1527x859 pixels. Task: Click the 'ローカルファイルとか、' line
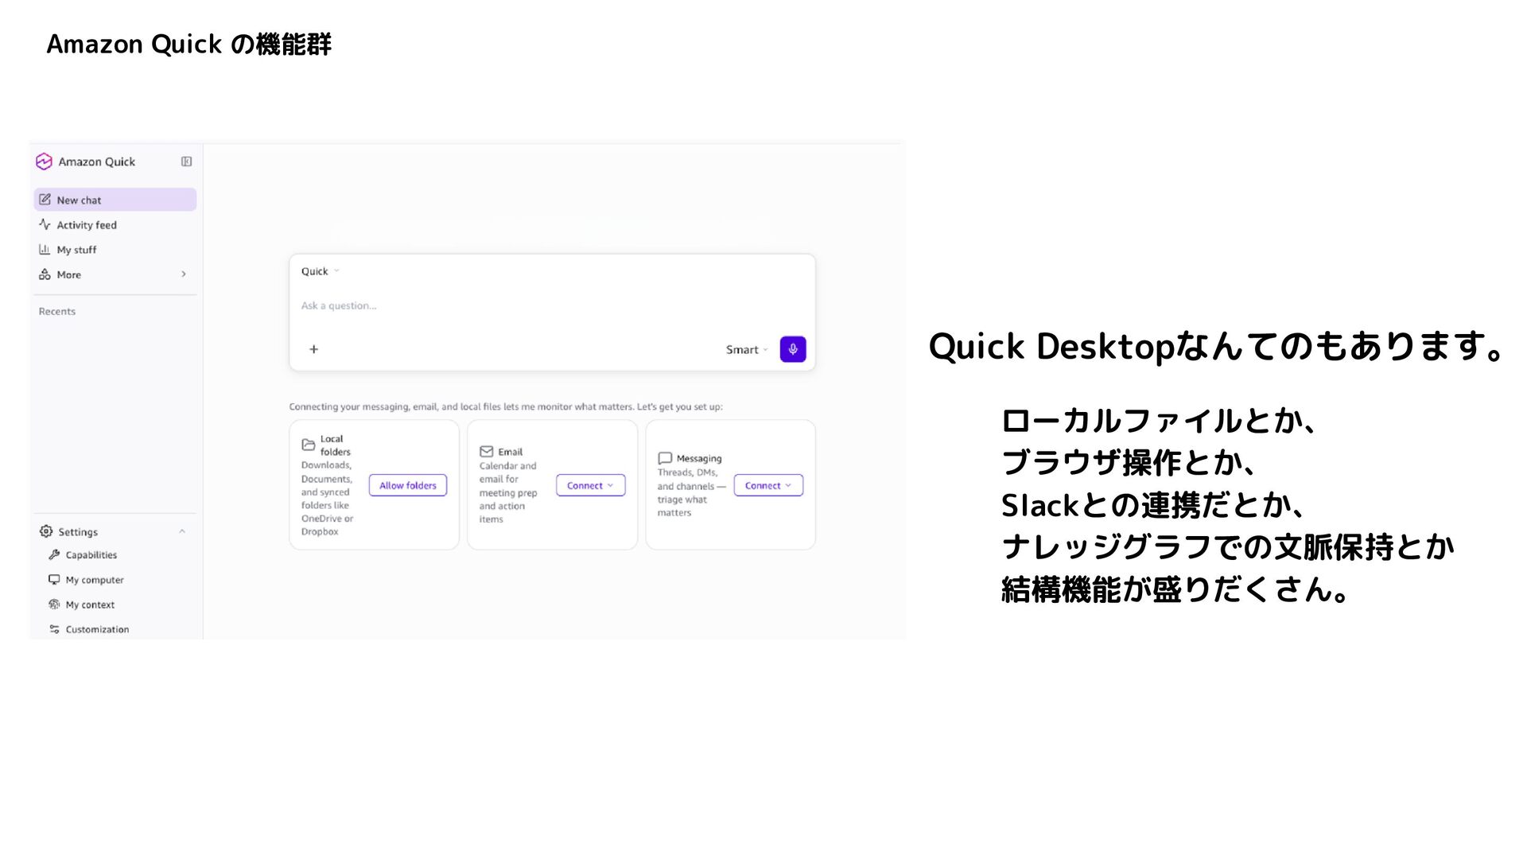click(1160, 421)
